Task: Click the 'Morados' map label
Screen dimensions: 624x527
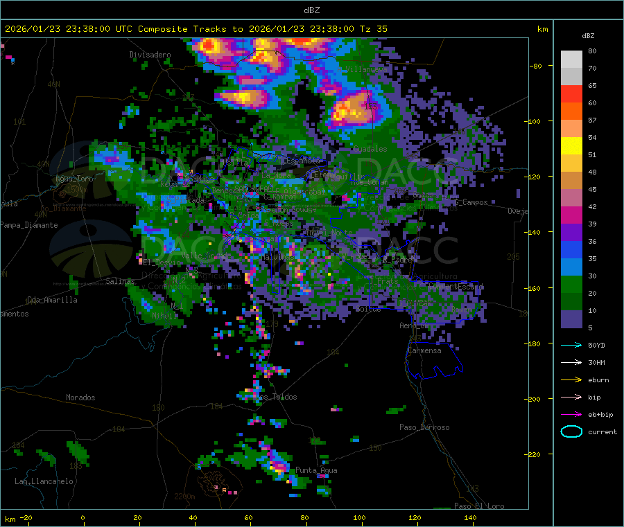Action: pos(80,398)
